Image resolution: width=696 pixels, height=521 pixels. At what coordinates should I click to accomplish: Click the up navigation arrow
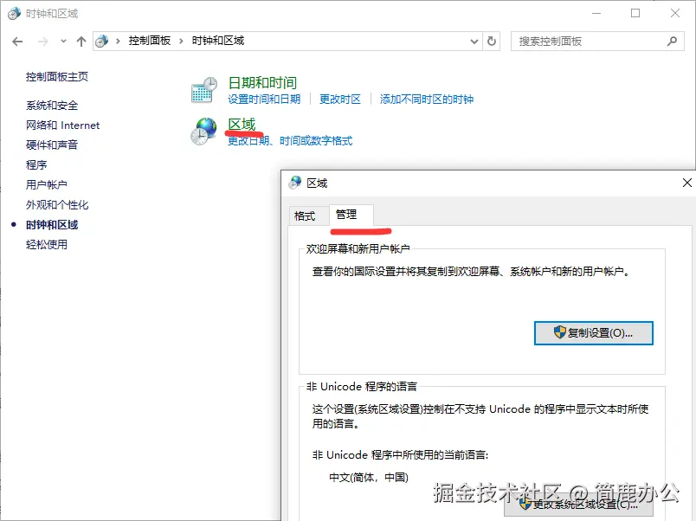click(81, 40)
